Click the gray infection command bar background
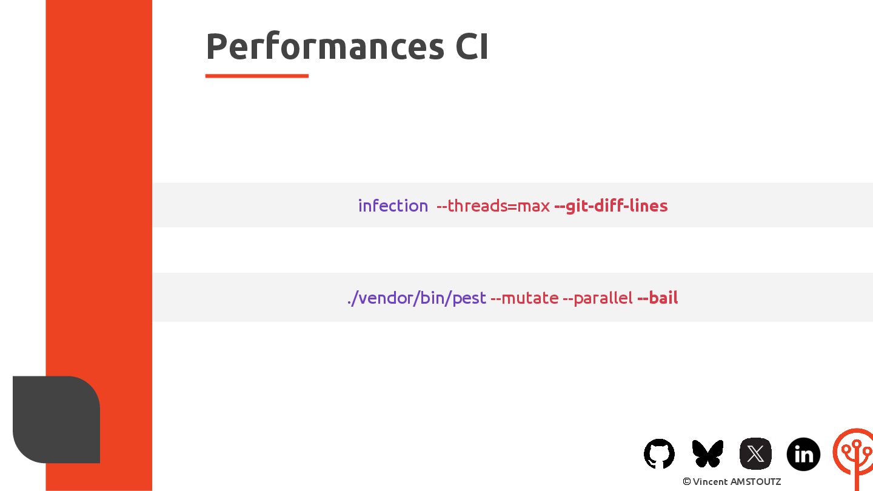Screen dimensions: 873x491 point(242,205)
